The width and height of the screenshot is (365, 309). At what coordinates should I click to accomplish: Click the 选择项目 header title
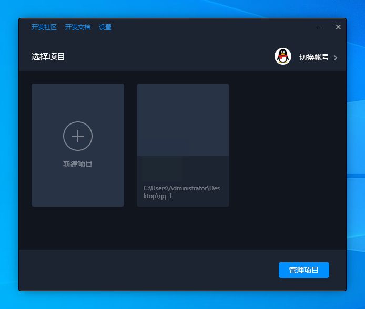pos(48,57)
